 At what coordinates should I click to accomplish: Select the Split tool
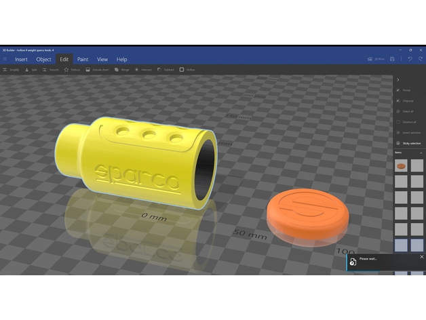click(27, 70)
